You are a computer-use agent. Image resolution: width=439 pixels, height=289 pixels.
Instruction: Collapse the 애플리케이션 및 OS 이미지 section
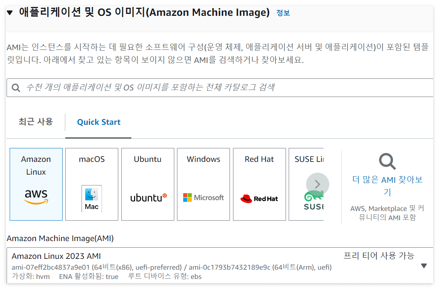click(9, 12)
